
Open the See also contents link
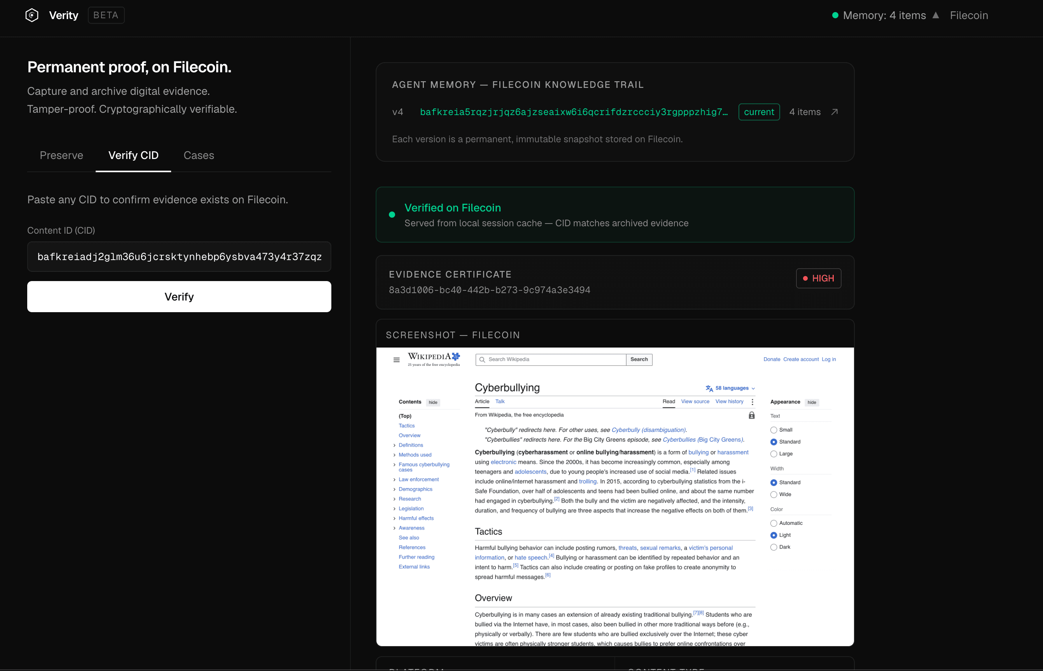pyautogui.click(x=408, y=538)
